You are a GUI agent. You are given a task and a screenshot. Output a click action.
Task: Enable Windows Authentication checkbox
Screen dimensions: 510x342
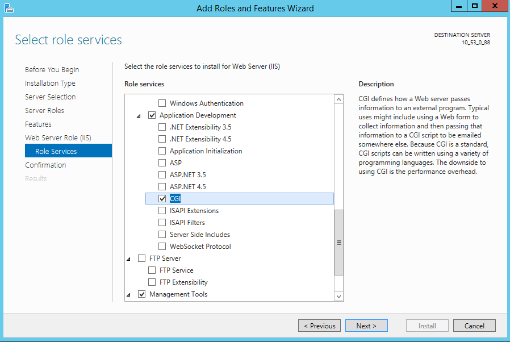coord(162,103)
